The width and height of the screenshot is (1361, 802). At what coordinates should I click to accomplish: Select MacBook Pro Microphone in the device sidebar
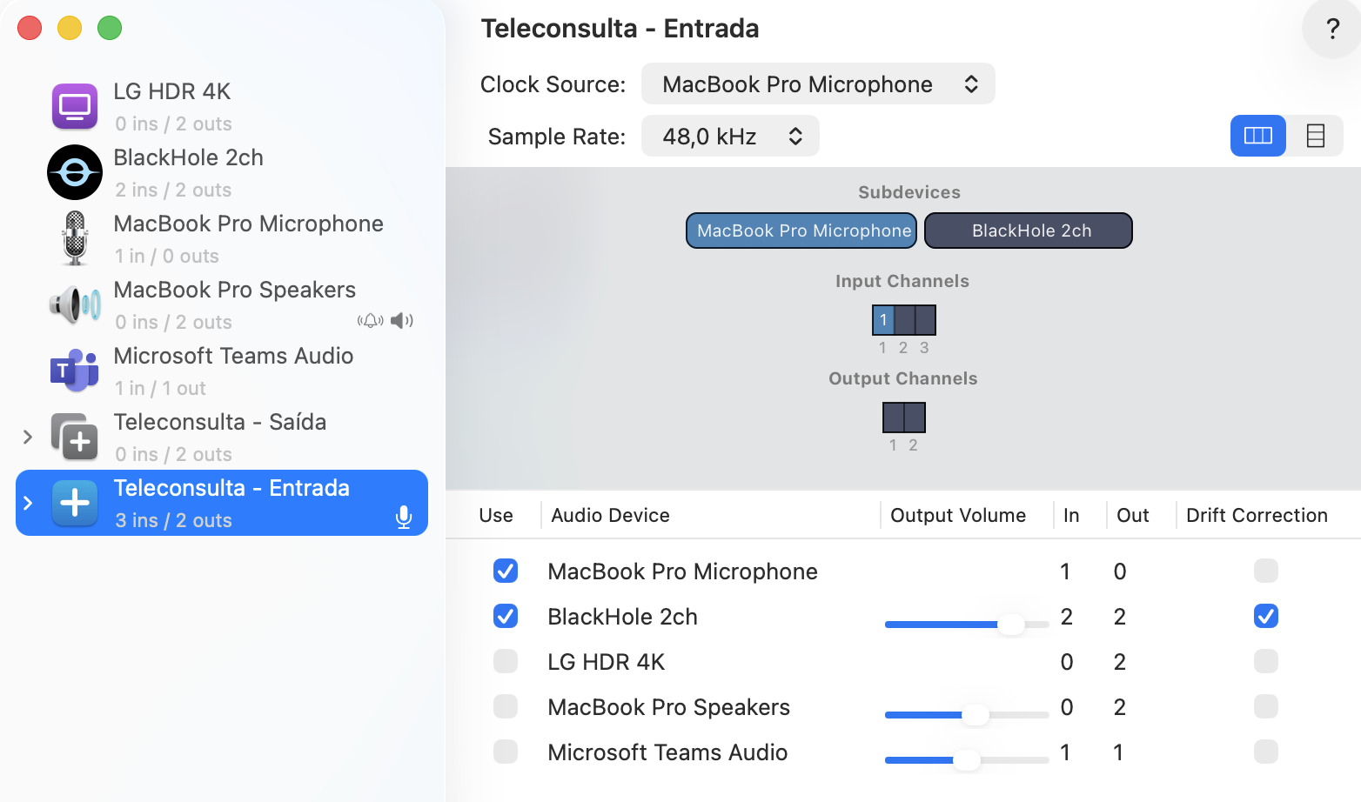[x=222, y=238]
